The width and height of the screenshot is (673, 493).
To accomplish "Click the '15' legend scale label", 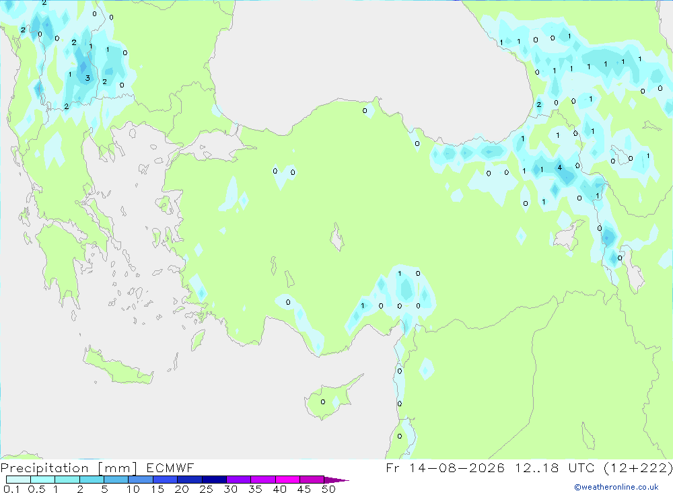I will tap(157, 489).
